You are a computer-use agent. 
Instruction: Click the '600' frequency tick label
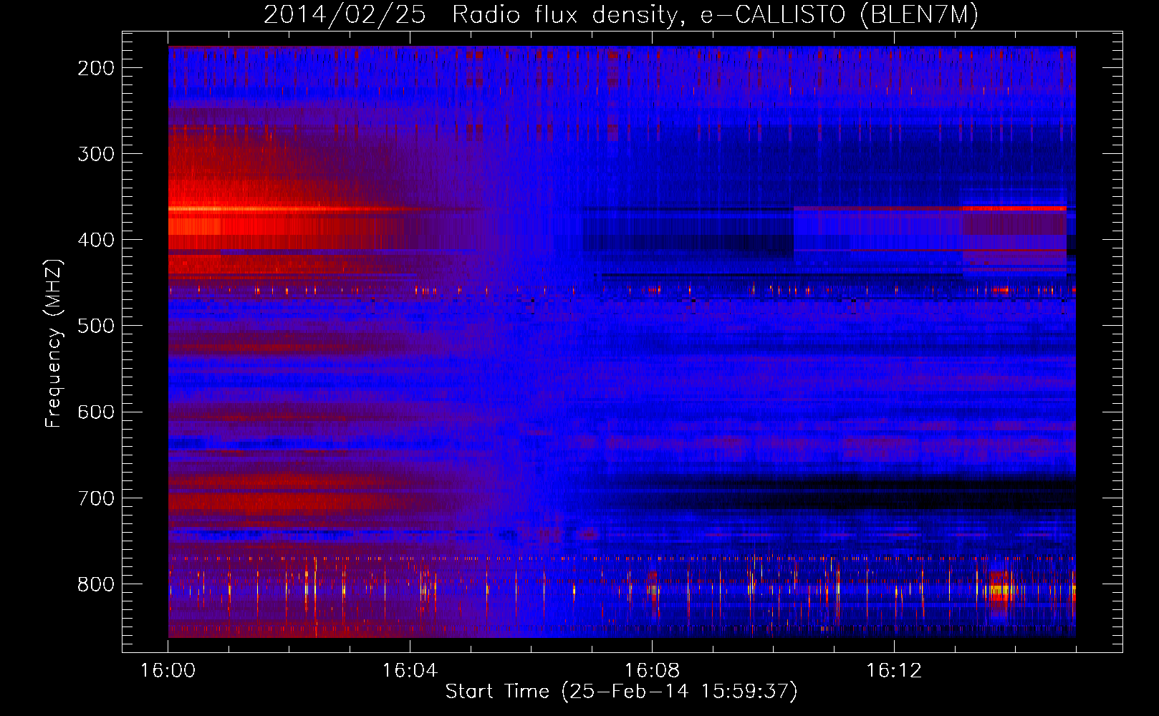96,412
